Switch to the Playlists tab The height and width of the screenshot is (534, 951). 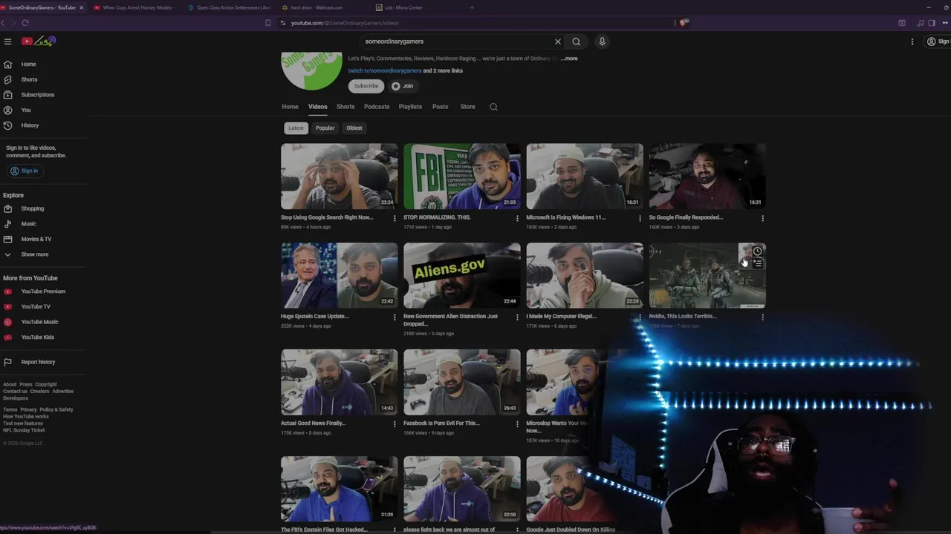pyautogui.click(x=410, y=107)
